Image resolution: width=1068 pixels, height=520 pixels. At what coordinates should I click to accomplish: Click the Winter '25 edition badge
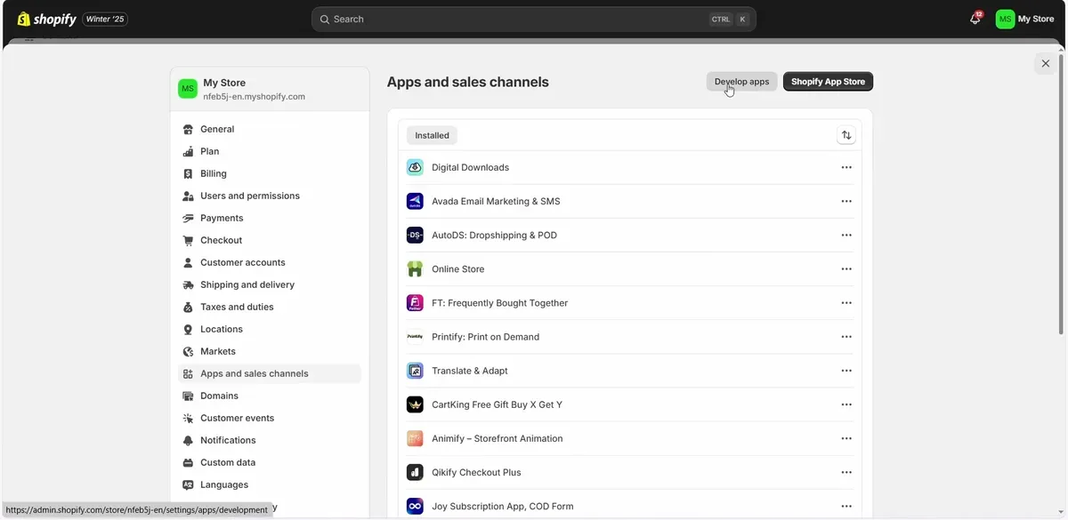(105, 19)
